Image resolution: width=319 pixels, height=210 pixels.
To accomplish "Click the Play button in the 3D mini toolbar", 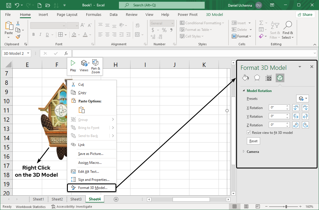I will (x=73, y=66).
